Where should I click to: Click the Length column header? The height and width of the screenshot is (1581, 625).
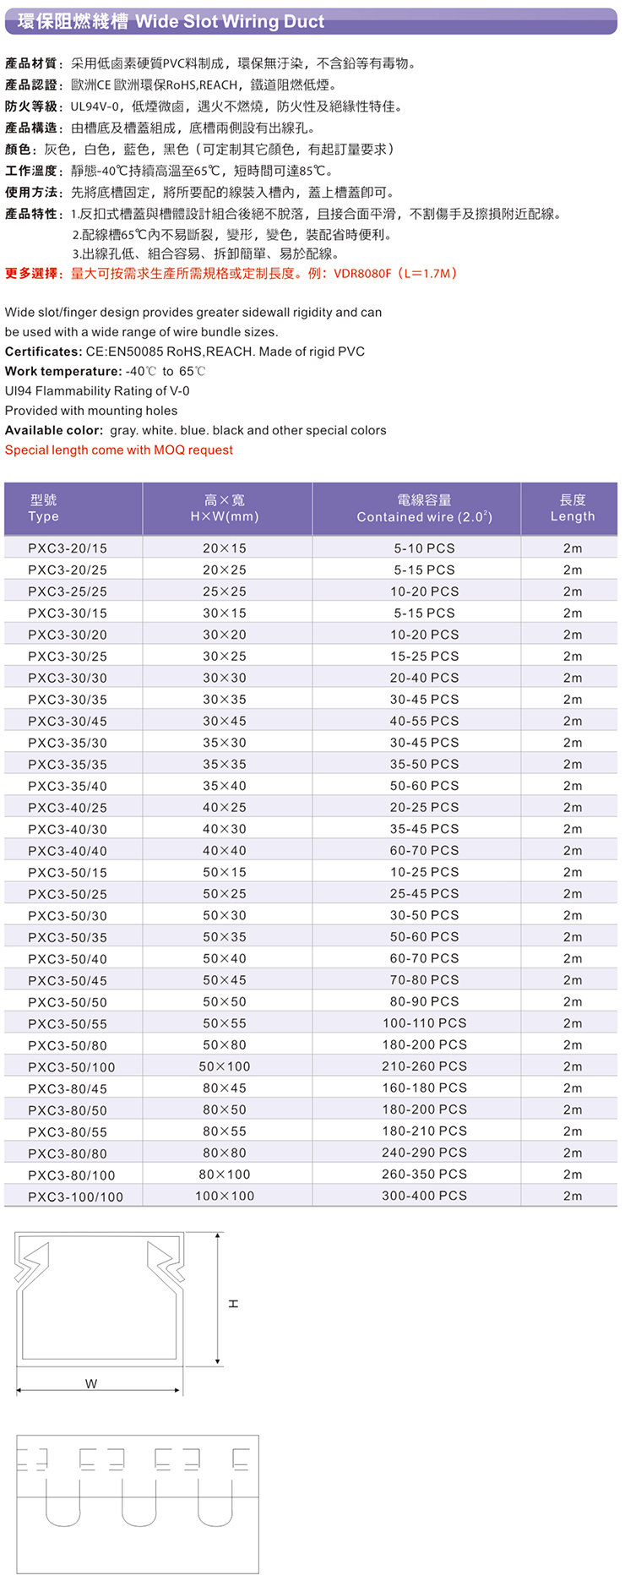click(x=573, y=508)
